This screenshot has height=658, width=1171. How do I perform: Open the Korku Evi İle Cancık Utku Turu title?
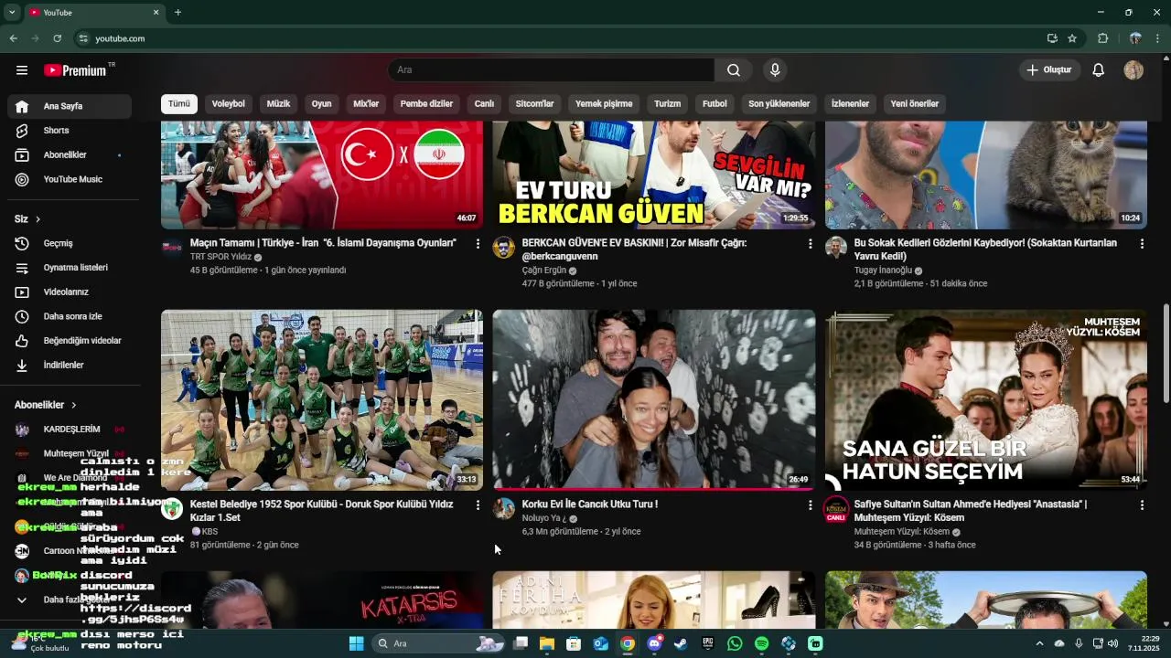tap(590, 504)
